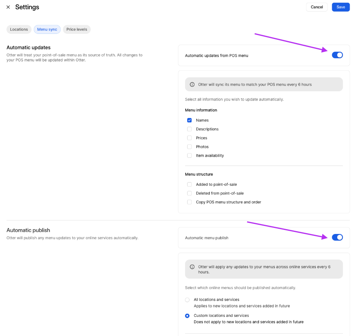Image resolution: width=356 pixels, height=336 pixels.
Task: Save the settings changes
Action: (340, 7)
